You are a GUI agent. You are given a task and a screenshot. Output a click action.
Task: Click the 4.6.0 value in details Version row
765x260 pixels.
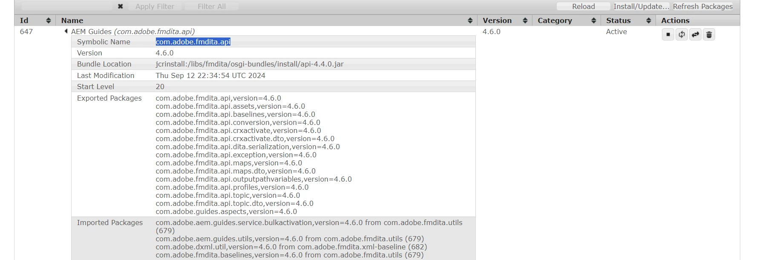(164, 53)
